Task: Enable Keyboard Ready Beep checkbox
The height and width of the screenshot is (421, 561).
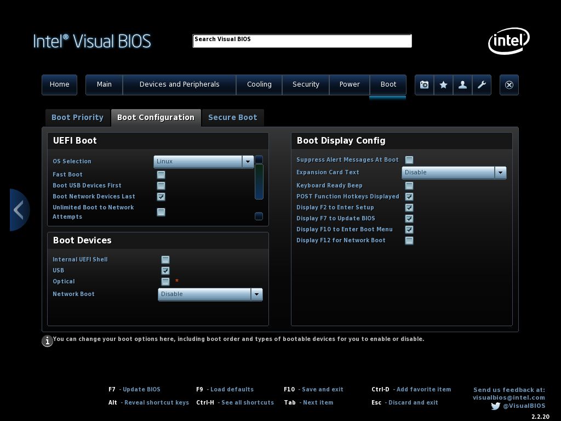Action: point(409,185)
